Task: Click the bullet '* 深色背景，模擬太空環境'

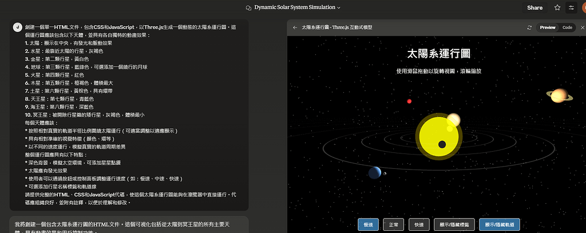Action: (73, 163)
